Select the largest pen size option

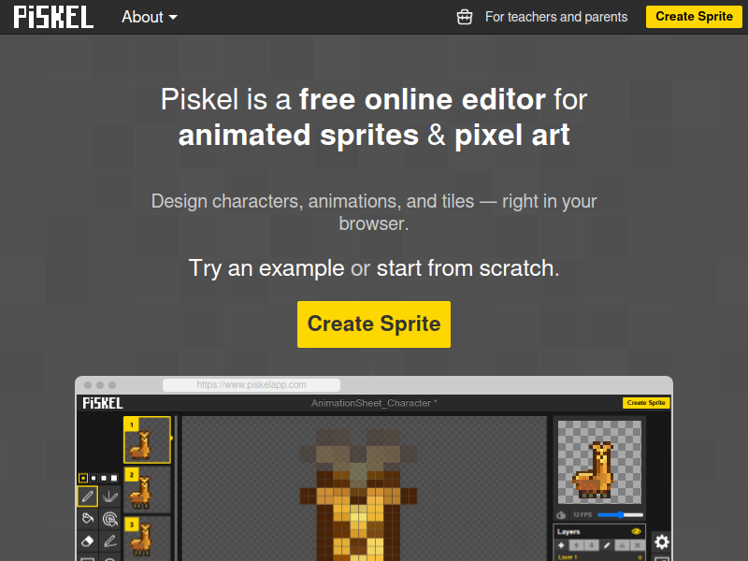tap(114, 478)
